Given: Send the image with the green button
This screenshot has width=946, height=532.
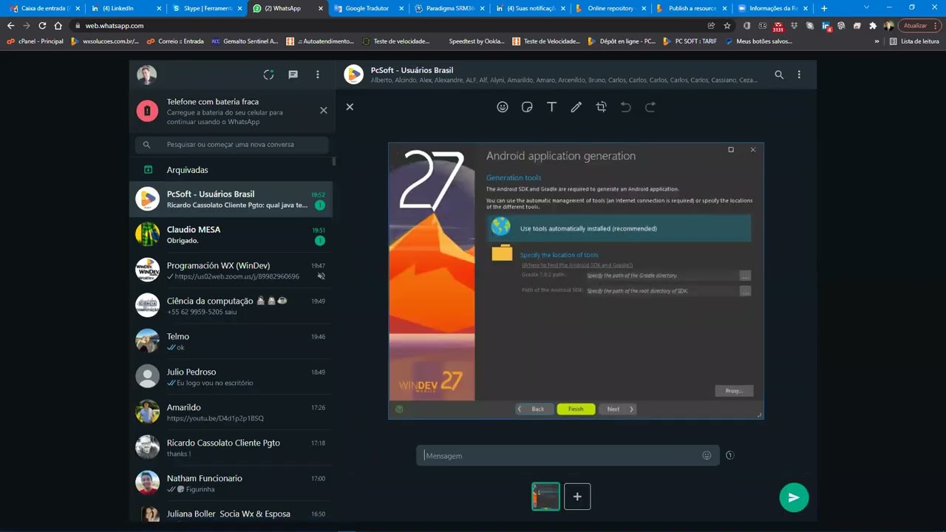Looking at the screenshot, I should (794, 497).
